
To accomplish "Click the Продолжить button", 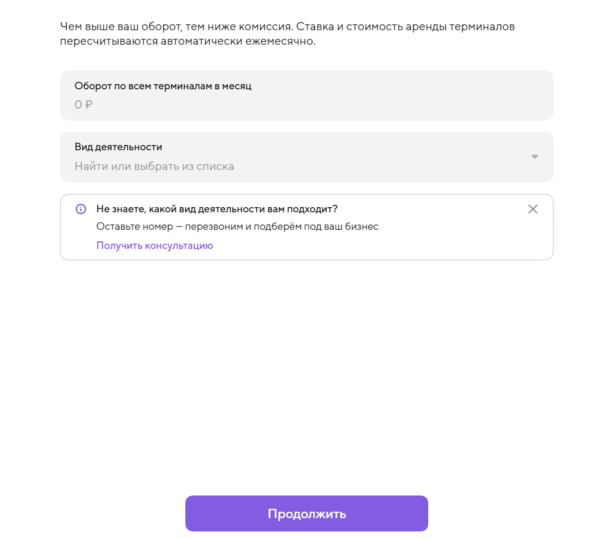I will tap(307, 513).
